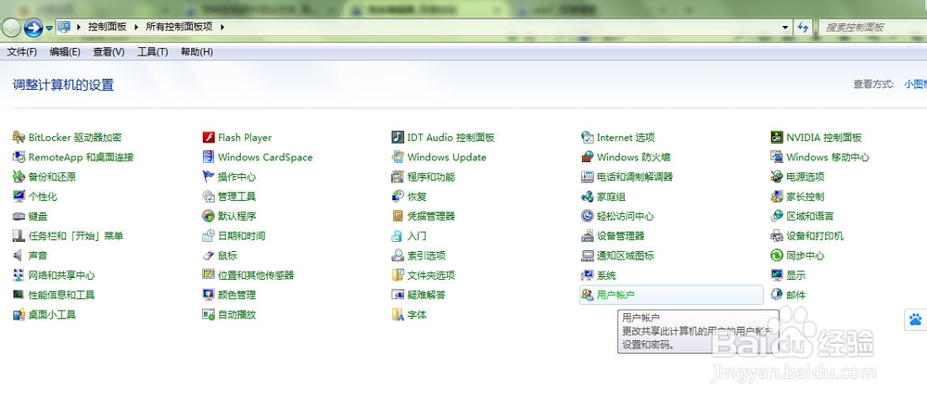The width and height of the screenshot is (927, 404).
Task: Click RemoteApp 和桌面连接 icon
Action: (x=19, y=158)
